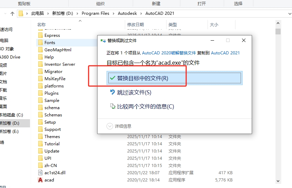Expand chevron after Autodesk breadcrumb
The height and width of the screenshot is (188, 292).
(x=141, y=13)
